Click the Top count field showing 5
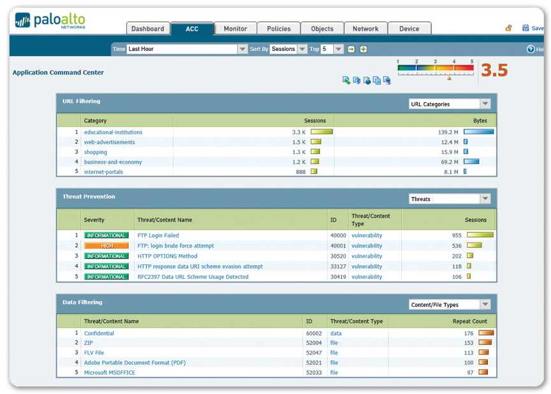 pos(326,49)
